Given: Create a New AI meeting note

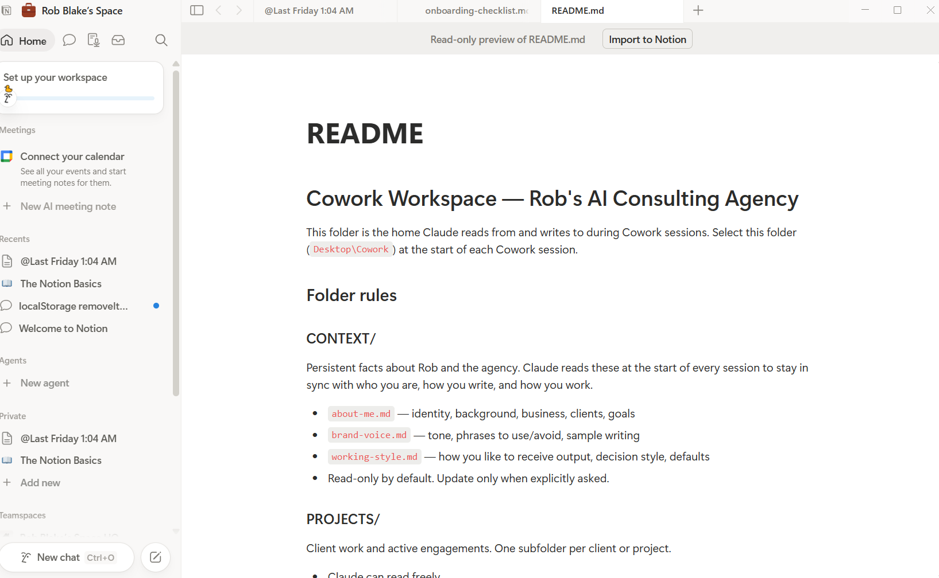Looking at the screenshot, I should click(68, 206).
